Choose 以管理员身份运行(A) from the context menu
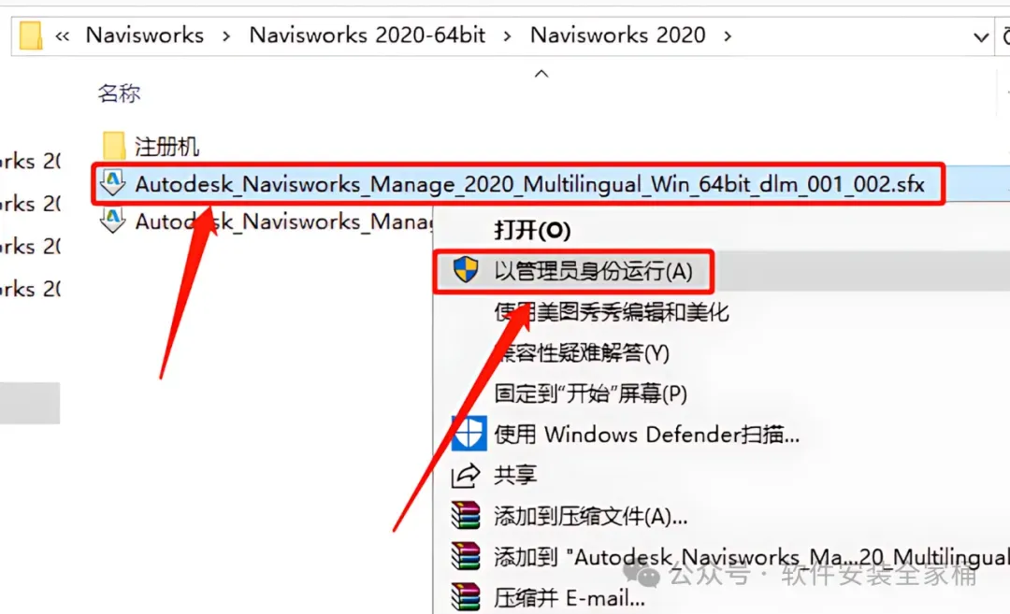This screenshot has height=614, width=1010. [593, 271]
